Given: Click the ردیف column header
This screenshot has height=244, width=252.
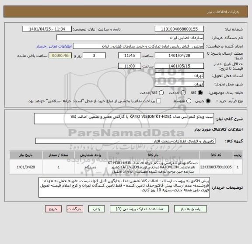Looking at the screenshot, I should point(238,155).
